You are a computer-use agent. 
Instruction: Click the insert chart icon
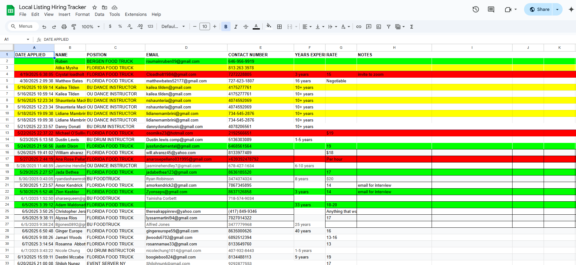tap(379, 27)
